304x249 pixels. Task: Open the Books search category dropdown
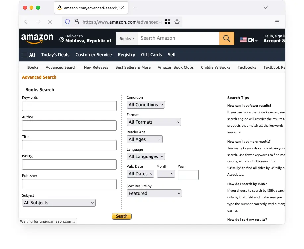[127, 38]
